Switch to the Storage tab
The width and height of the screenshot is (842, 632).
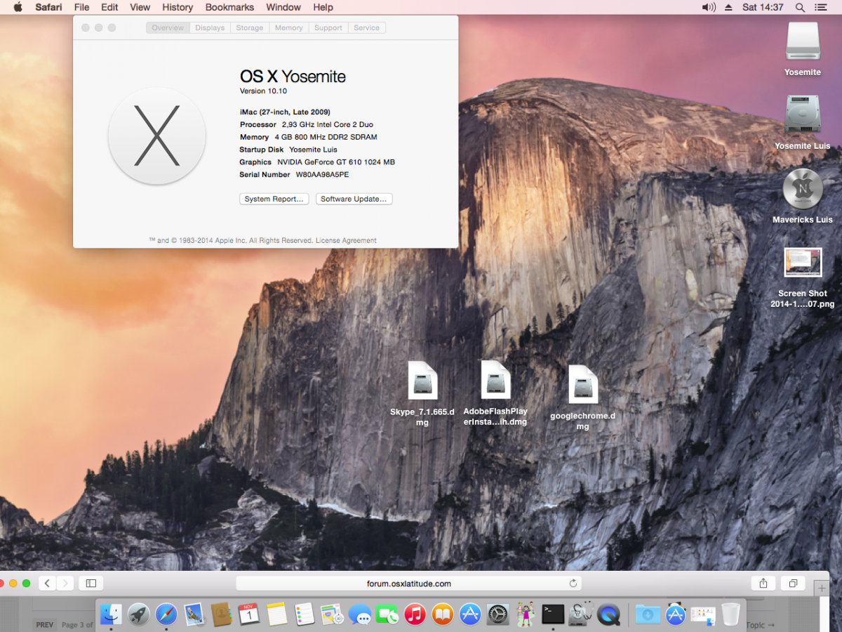(x=249, y=28)
